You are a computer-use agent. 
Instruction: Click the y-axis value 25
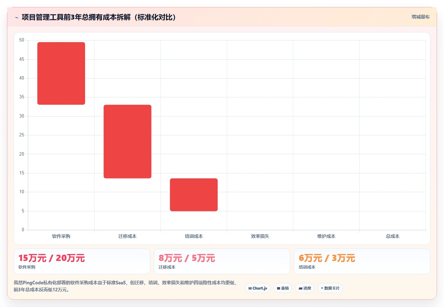pyautogui.click(x=22, y=135)
